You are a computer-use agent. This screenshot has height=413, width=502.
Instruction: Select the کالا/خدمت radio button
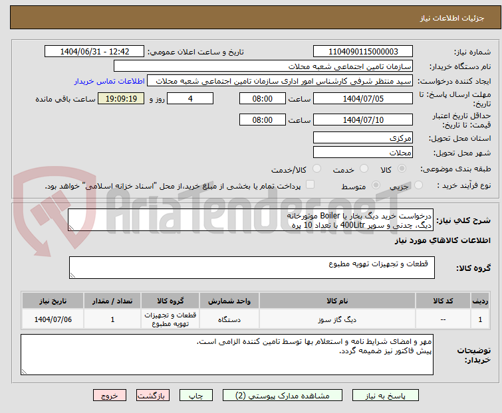pyautogui.click(x=316, y=169)
